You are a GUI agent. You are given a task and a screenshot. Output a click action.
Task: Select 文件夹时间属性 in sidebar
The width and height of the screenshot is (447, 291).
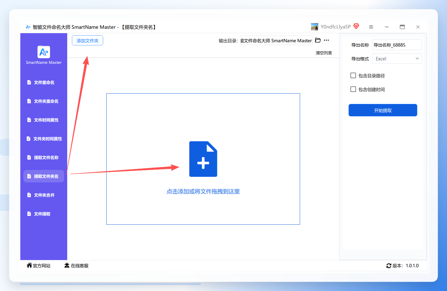pyautogui.click(x=44, y=139)
